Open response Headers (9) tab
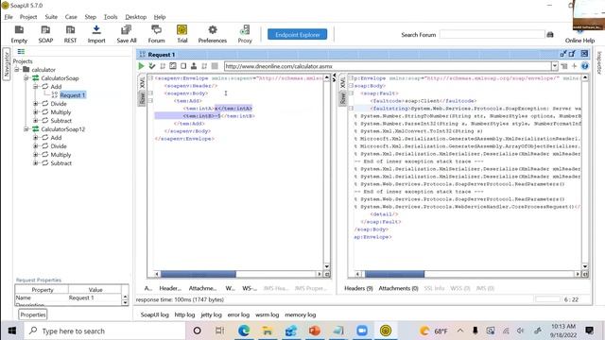Screen dimensions: 605x340 click(358, 288)
